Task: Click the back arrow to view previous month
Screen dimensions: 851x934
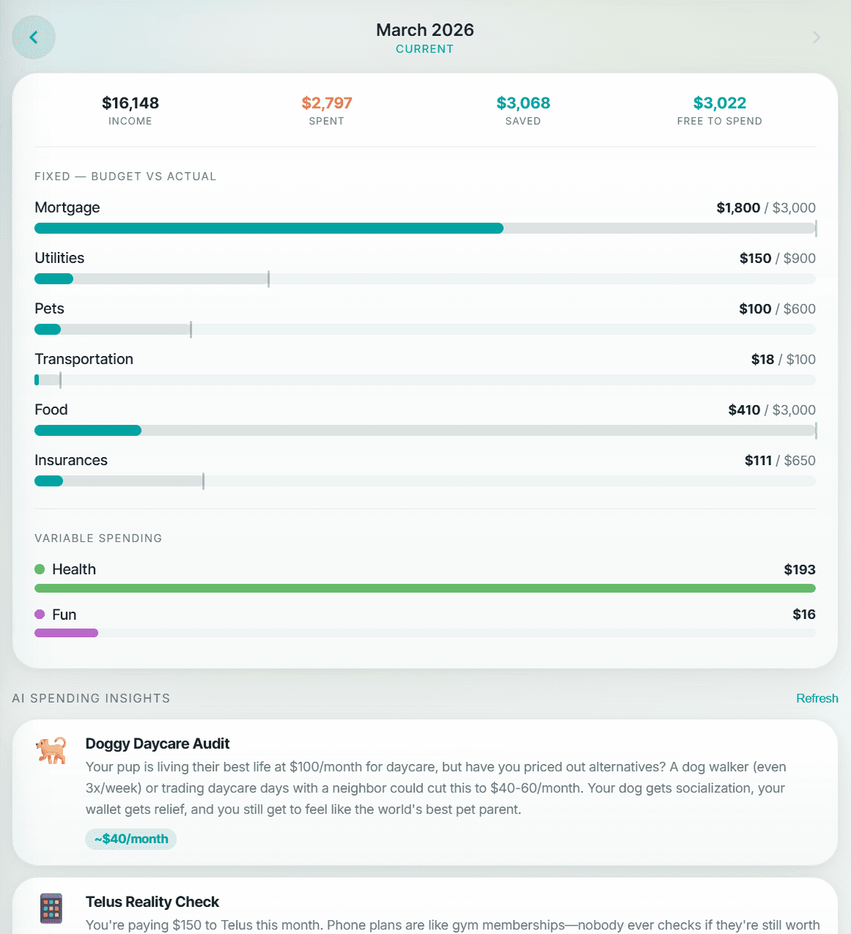Action: click(33, 37)
